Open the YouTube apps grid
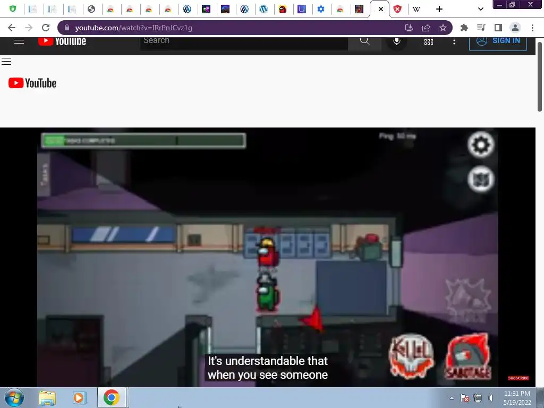The image size is (544, 408). (429, 41)
